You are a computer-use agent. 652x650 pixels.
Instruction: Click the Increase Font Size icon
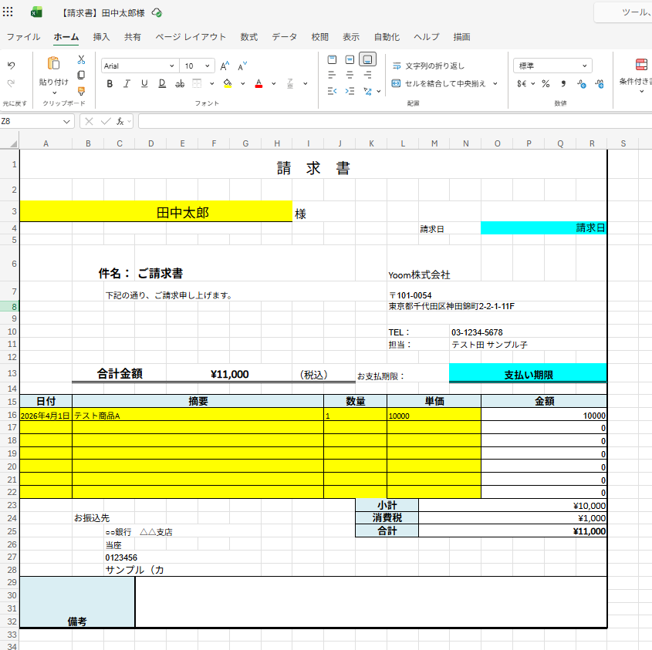click(225, 66)
